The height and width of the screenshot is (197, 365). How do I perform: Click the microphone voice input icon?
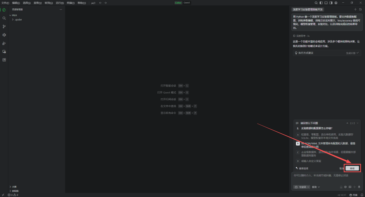point(359,187)
